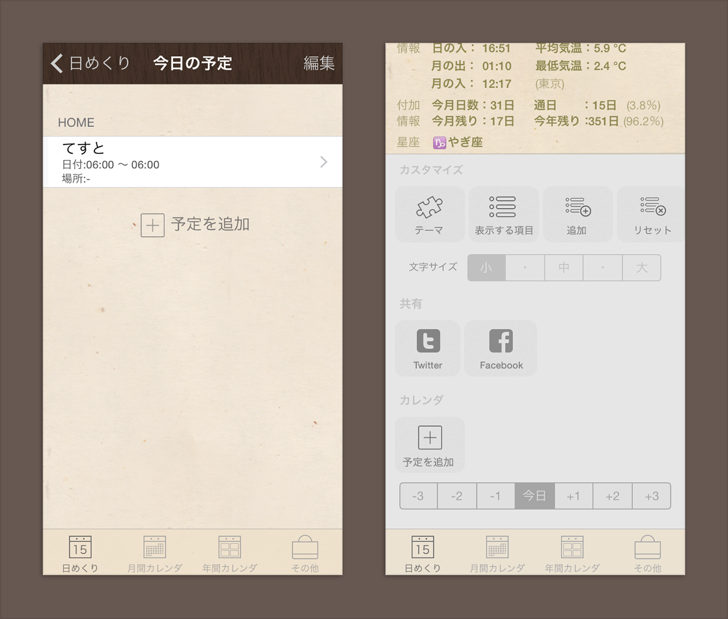Image resolution: width=728 pixels, height=619 pixels.
Task: Jump to -1 day
Action: 495,496
